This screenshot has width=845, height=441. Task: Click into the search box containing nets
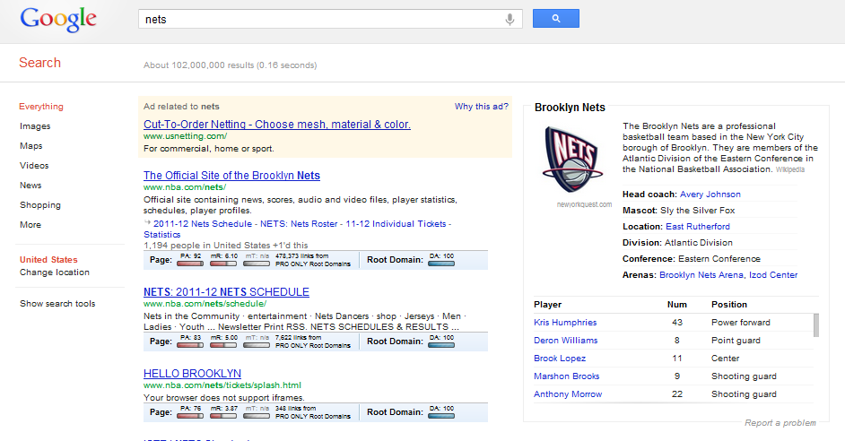tap(320, 20)
